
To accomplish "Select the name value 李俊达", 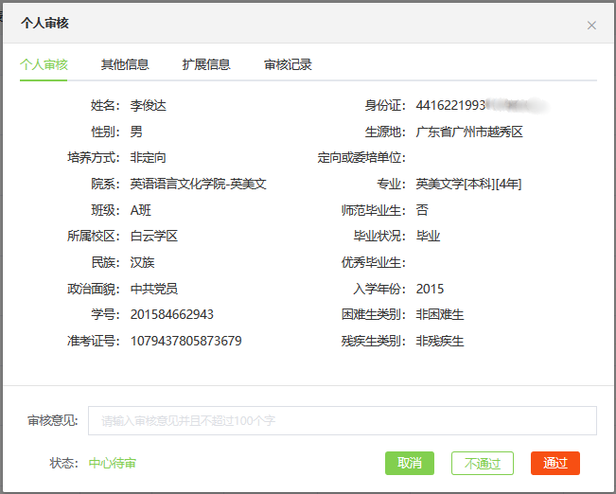I will pos(149,105).
